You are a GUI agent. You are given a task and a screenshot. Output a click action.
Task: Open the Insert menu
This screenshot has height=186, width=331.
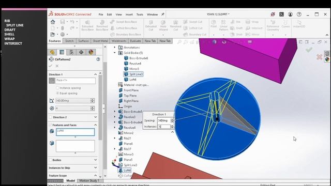129,14
